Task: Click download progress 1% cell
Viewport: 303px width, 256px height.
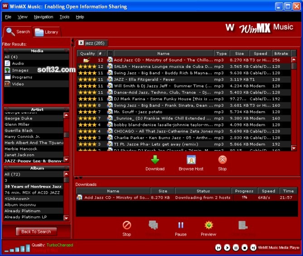Action: tap(245, 197)
